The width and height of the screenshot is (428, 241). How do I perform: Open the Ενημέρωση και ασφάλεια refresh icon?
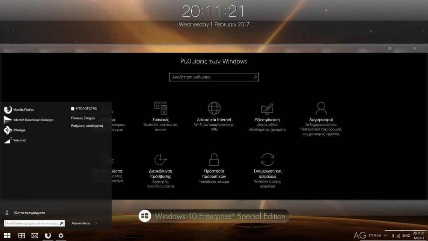tap(267, 159)
